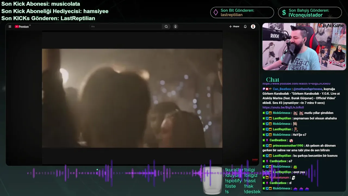Click the ByNoGame logo on webcam
348x196 pixels.
331,26
